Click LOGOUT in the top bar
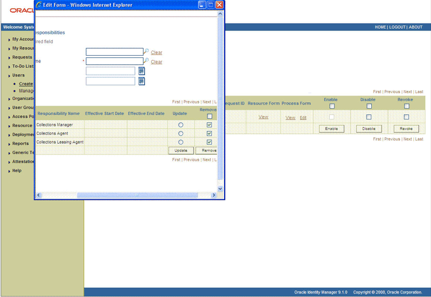 397,27
